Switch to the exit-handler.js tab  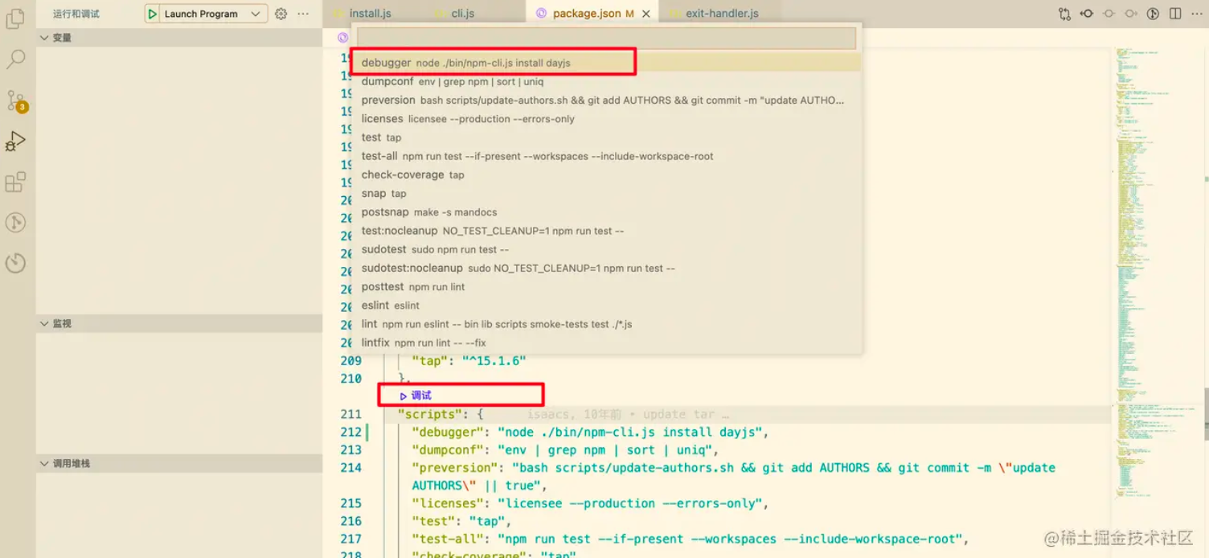click(x=722, y=14)
